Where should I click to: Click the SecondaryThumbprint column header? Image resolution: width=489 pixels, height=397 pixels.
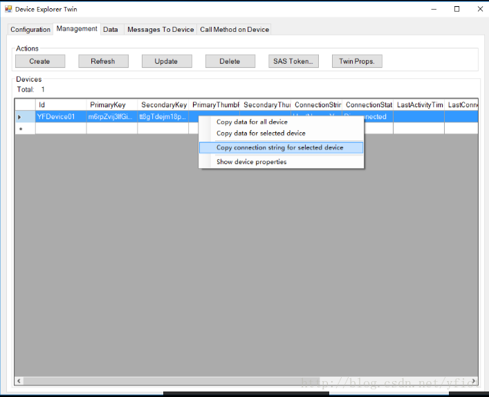(x=266, y=105)
